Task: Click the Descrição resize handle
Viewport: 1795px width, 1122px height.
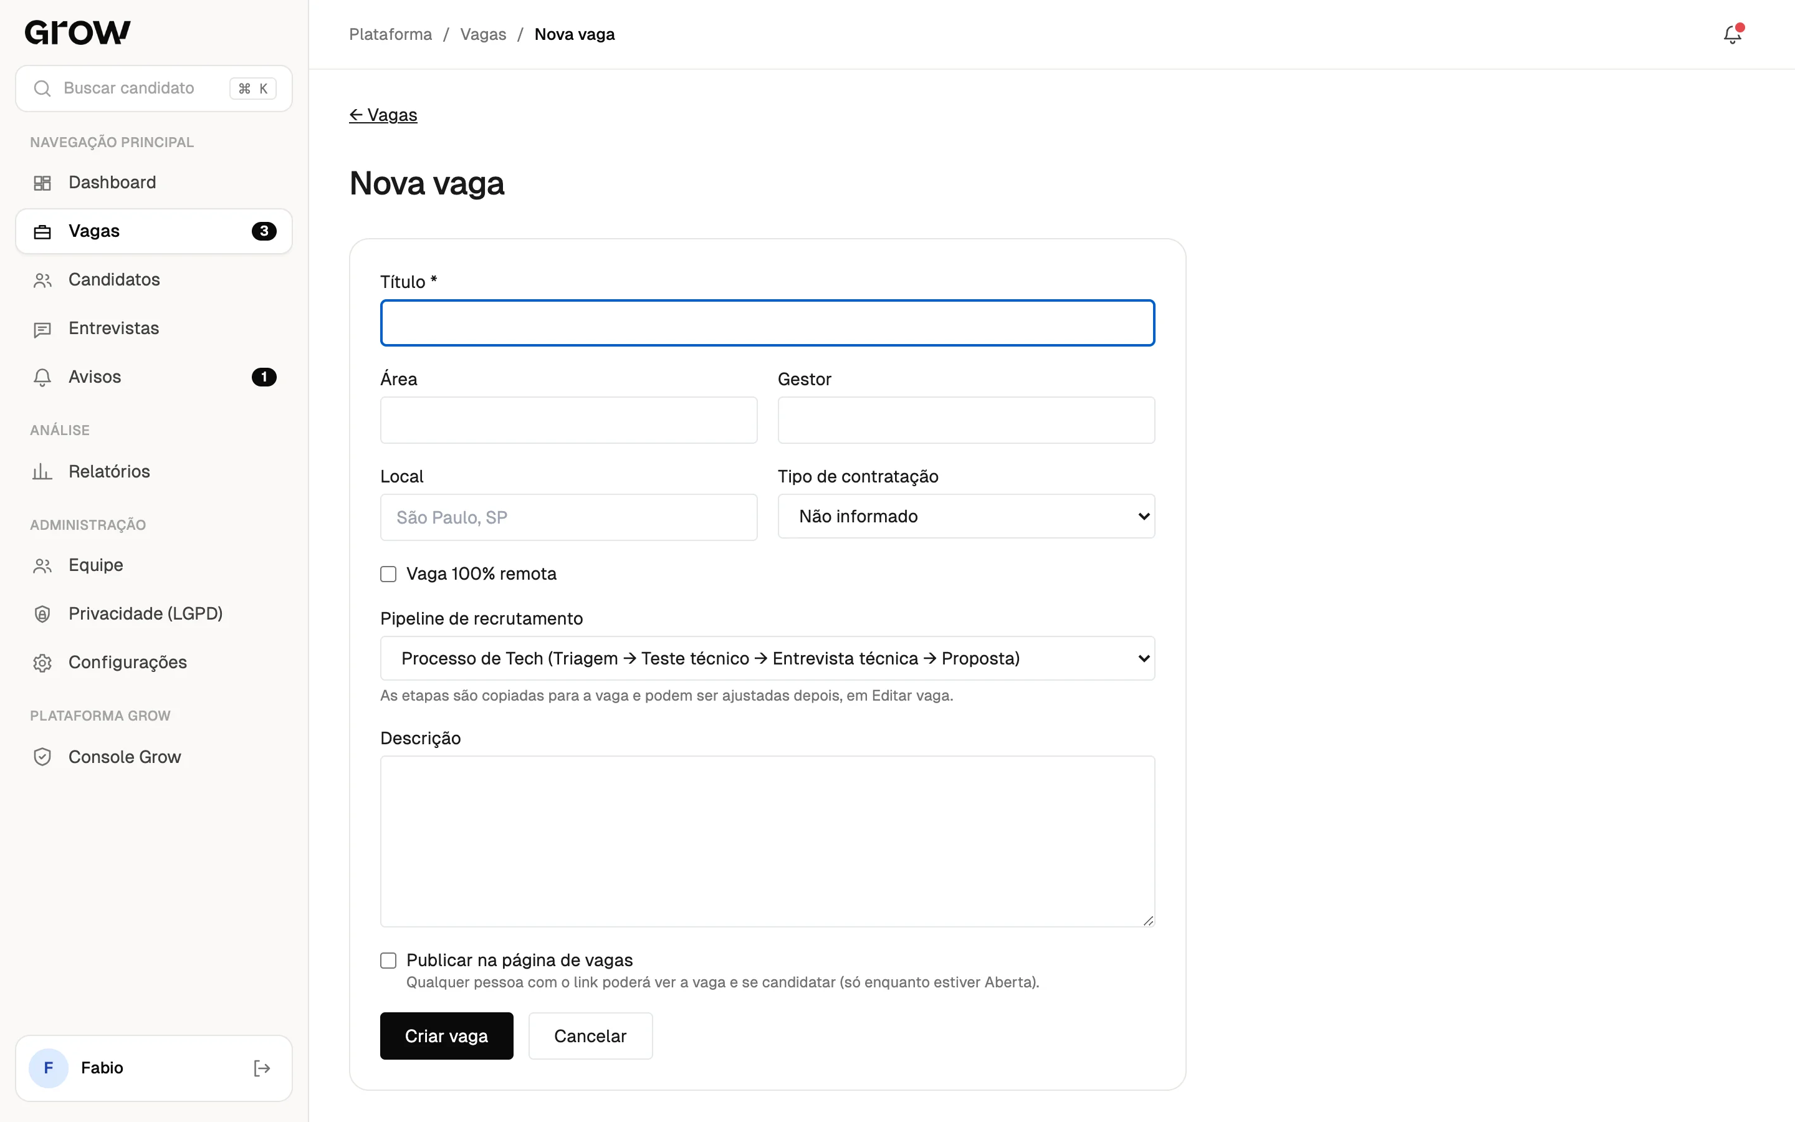Action: point(1147,920)
